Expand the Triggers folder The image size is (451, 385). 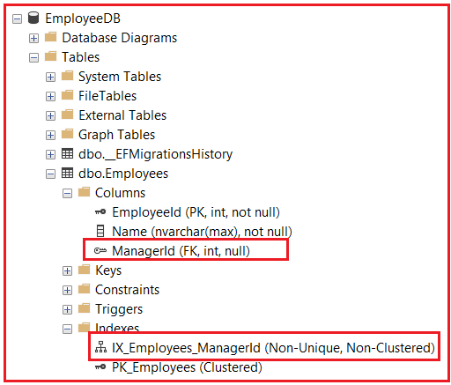coord(67,310)
